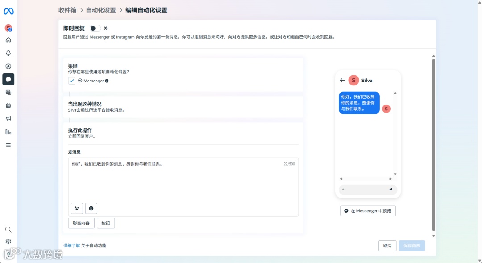The height and width of the screenshot is (263, 482).
Task: Click the 执行此操作 heading
Action: coord(80,130)
